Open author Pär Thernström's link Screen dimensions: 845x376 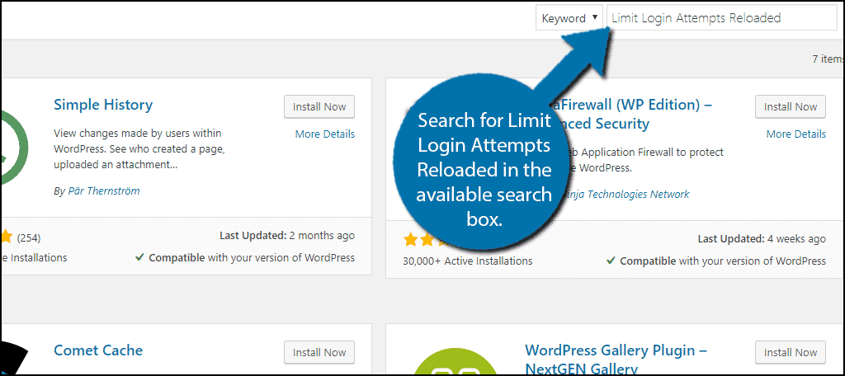coord(103,191)
